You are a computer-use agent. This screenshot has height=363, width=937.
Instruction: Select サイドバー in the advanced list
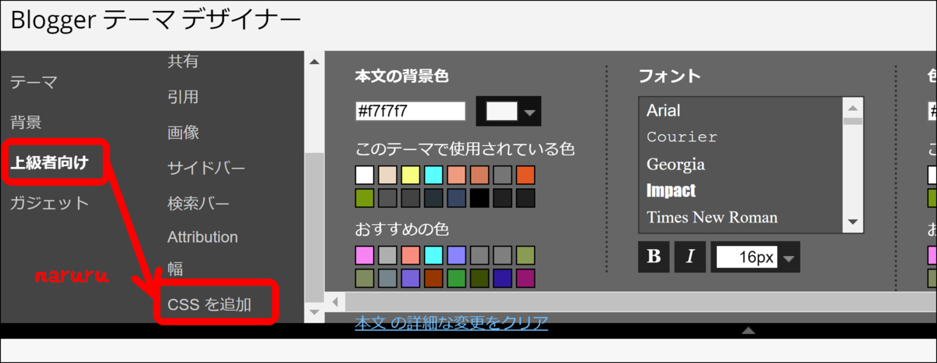pos(206,169)
